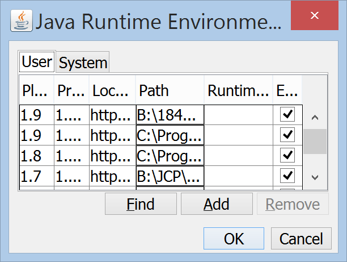This screenshot has width=347, height=262.
Task: Cancel the dialog
Action: pyautogui.click(x=301, y=239)
